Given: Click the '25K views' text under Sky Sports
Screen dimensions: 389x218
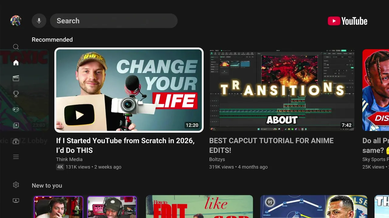Looking at the screenshot, I should [374, 167].
